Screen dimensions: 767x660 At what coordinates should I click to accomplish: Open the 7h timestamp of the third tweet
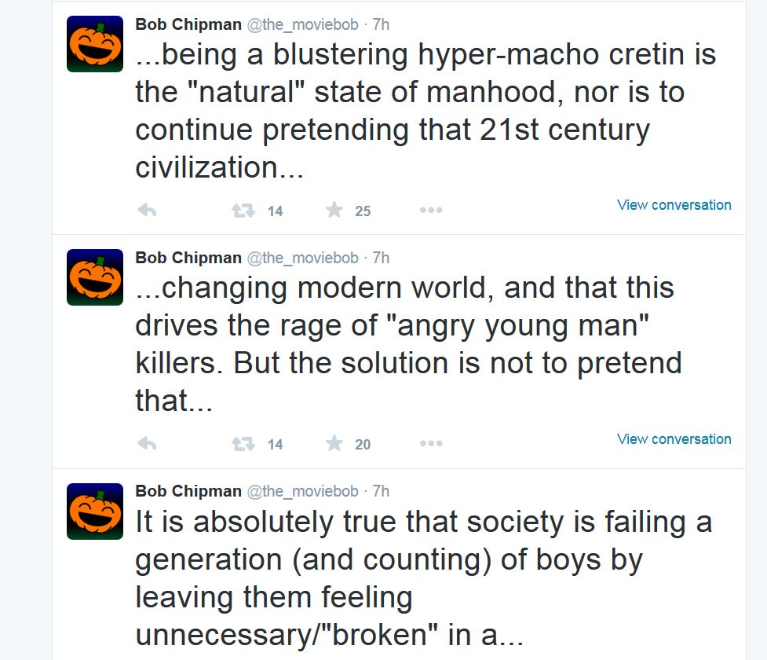click(x=381, y=490)
